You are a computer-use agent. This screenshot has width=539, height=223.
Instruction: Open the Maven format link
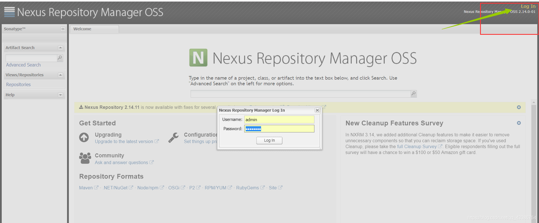[86, 188]
